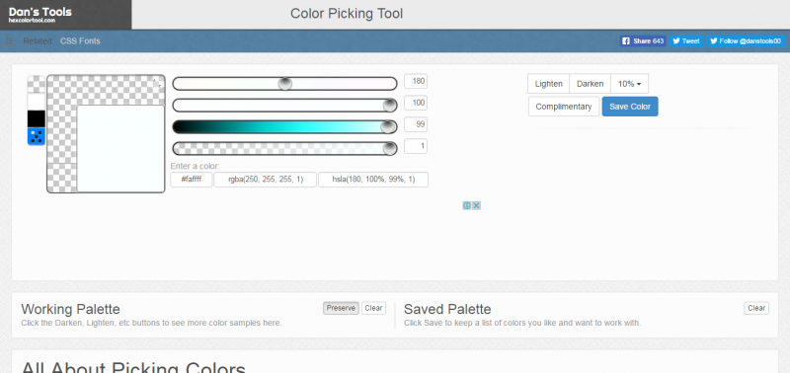Clear the Saved Palette
This screenshot has height=373, width=790.
coord(756,308)
